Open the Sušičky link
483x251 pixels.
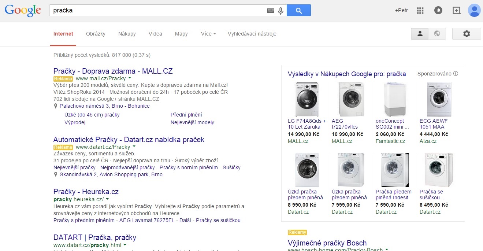(x=231, y=167)
